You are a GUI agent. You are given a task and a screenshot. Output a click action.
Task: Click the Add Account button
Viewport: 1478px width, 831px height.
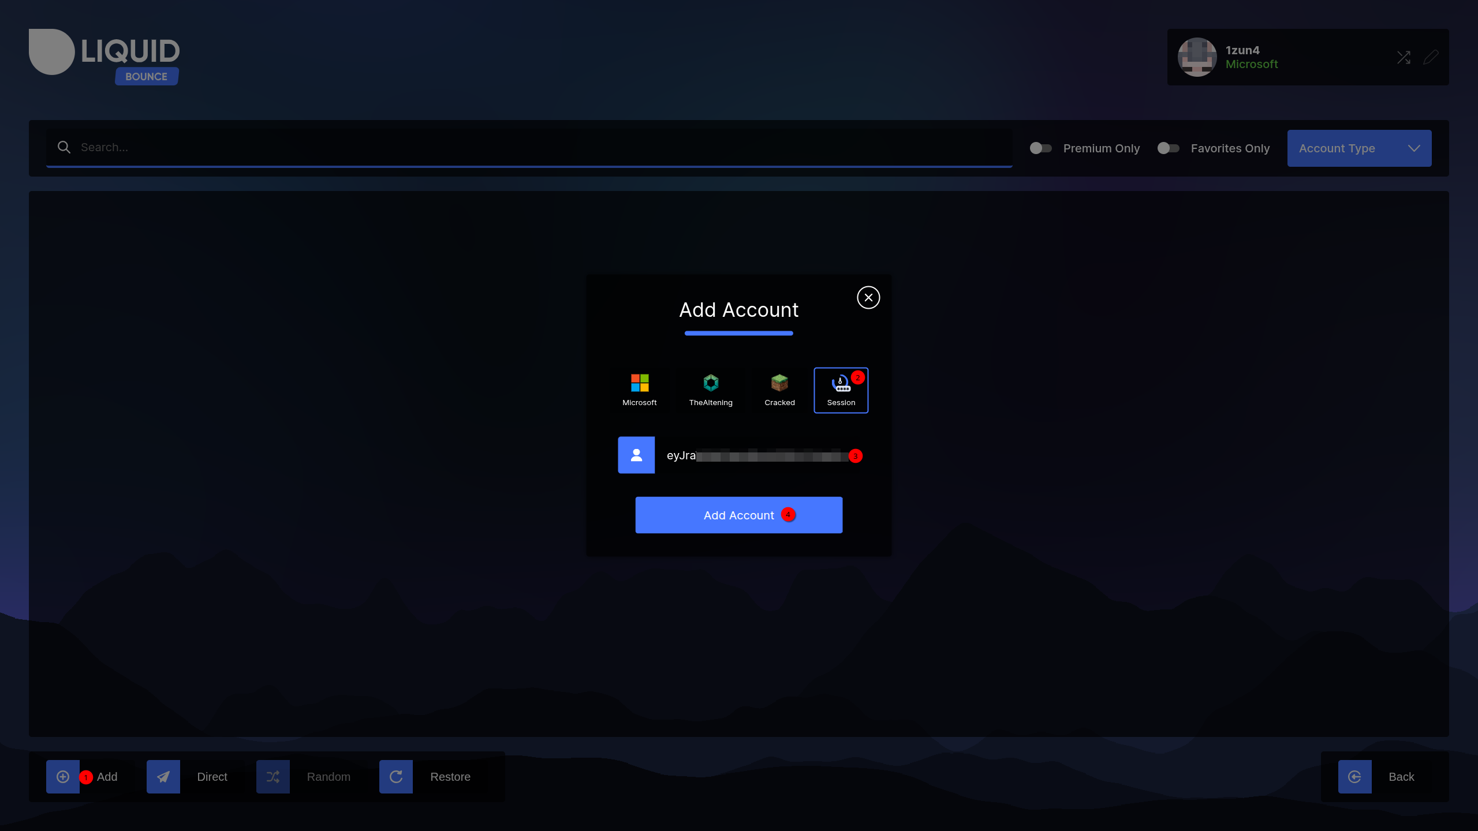tap(738, 515)
